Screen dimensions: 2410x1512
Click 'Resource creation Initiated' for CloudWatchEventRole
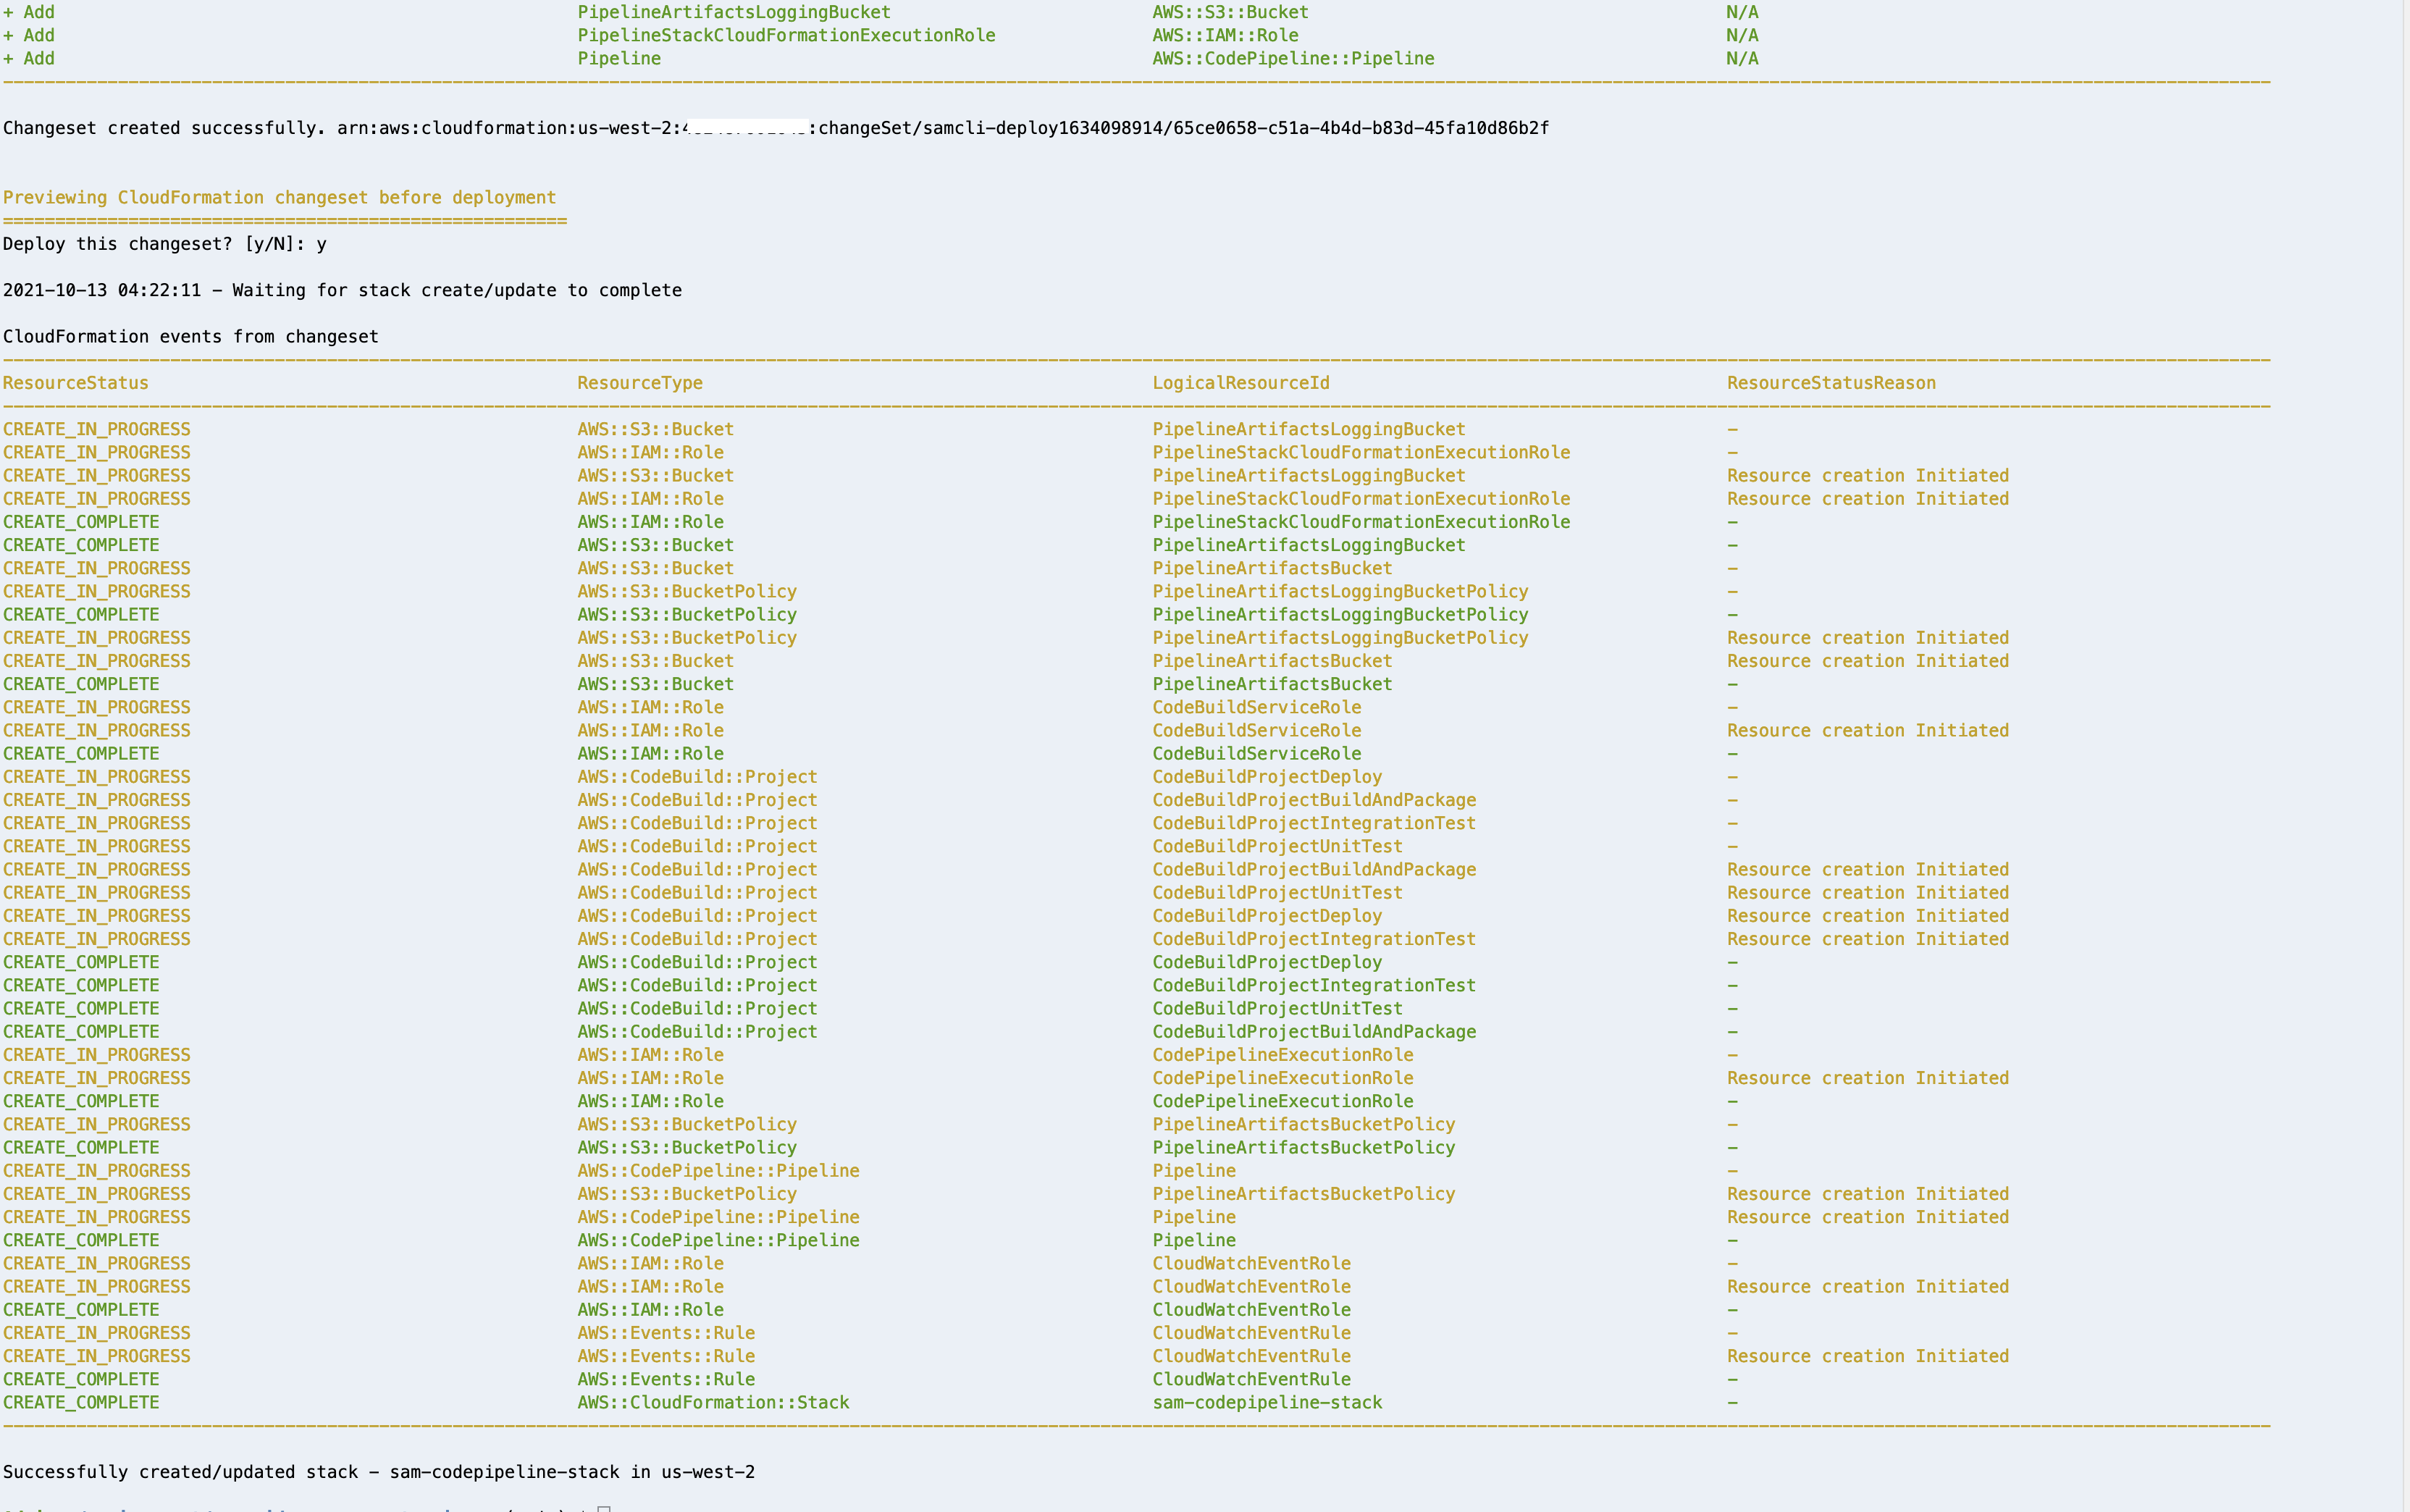(x=1868, y=1286)
